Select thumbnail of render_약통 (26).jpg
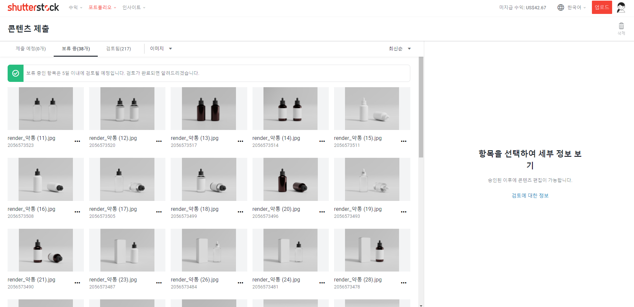This screenshot has width=634, height=307. click(x=209, y=250)
